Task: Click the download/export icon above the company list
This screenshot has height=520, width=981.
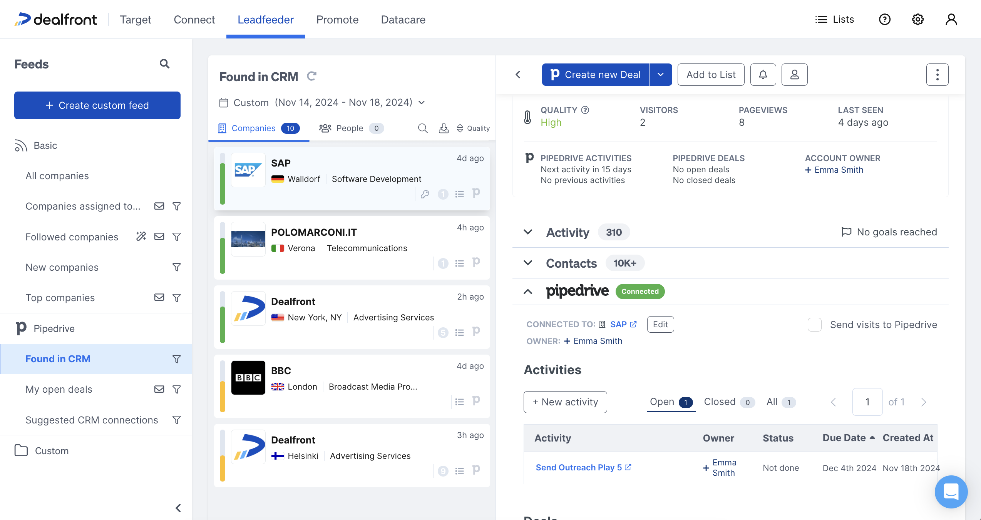Action: tap(444, 128)
